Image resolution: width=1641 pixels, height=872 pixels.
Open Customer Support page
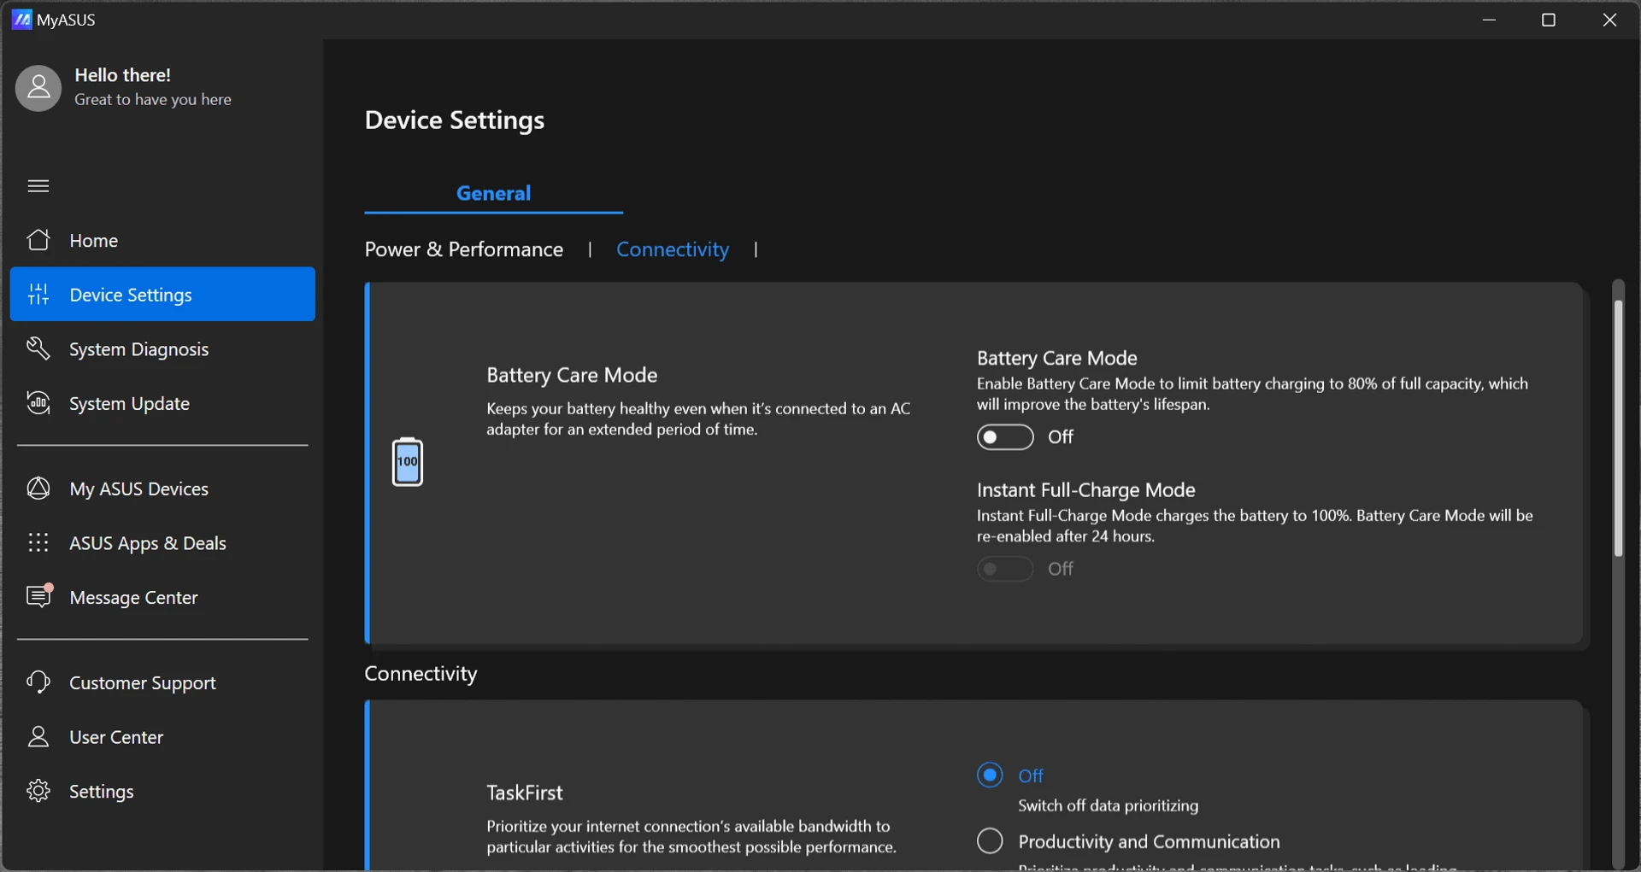coord(162,682)
